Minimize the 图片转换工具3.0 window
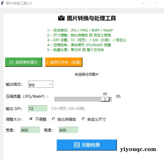The width and height of the screenshot is (164, 160). pos(143,3)
